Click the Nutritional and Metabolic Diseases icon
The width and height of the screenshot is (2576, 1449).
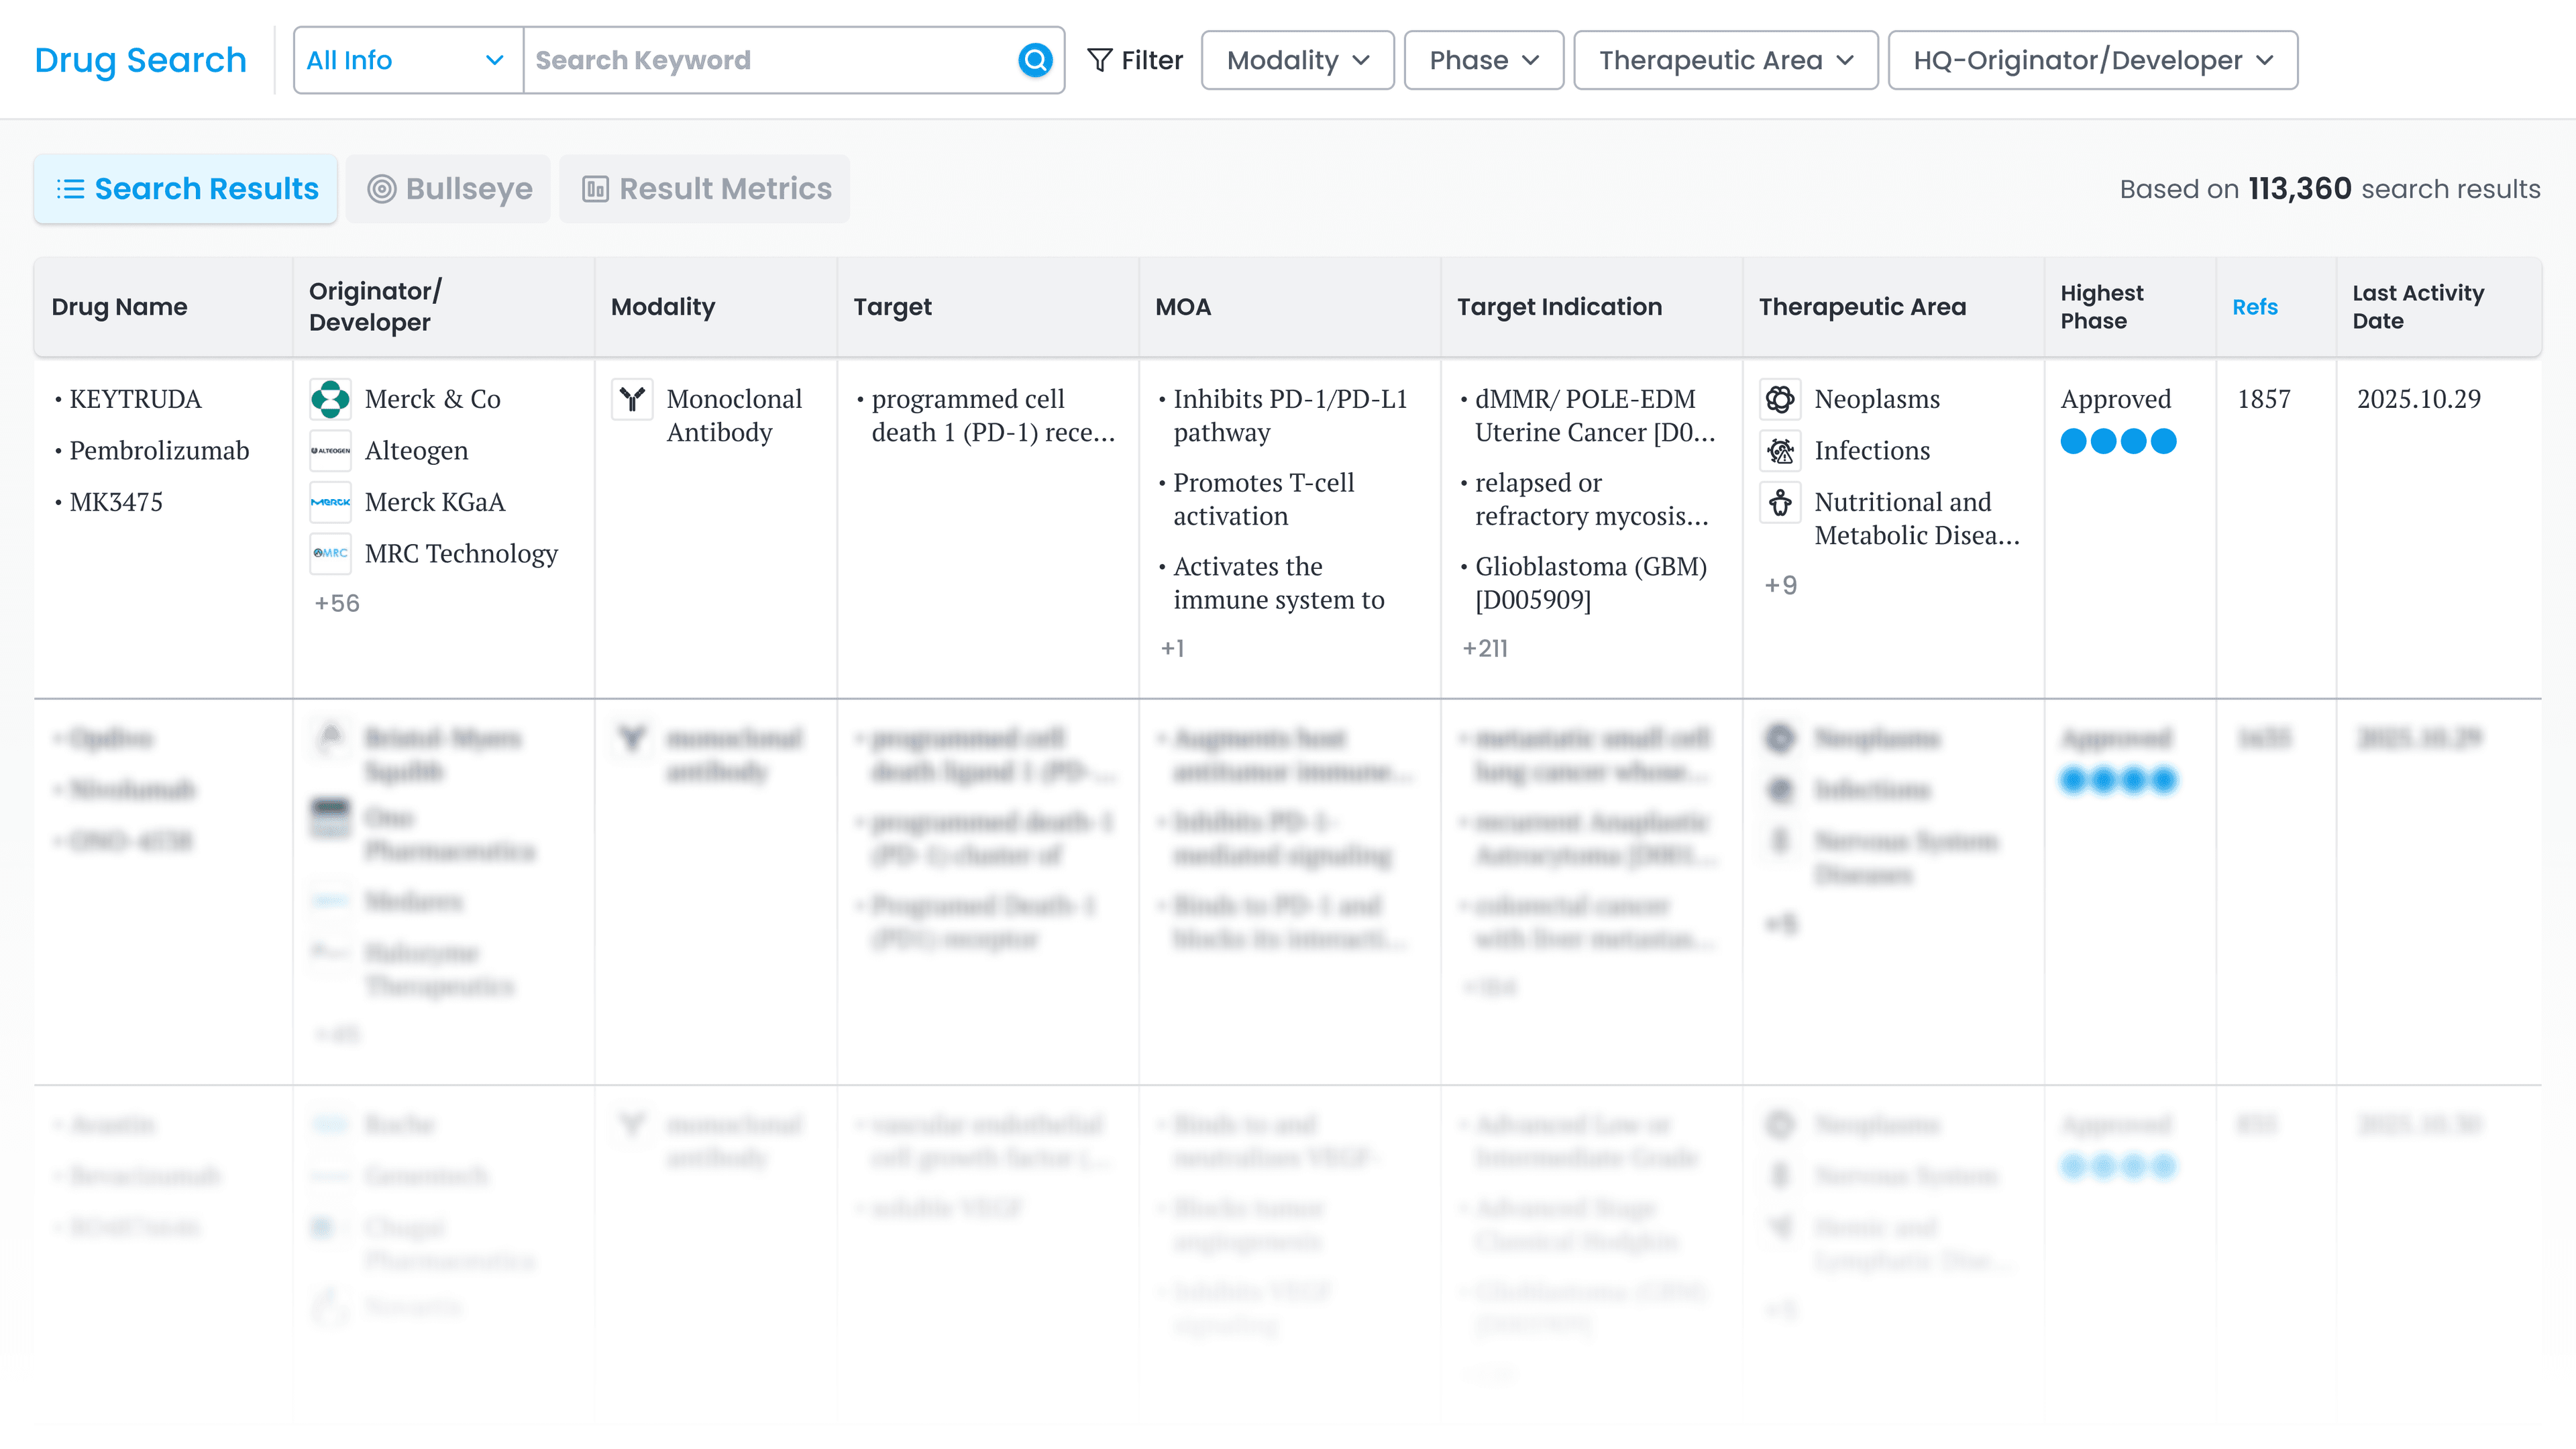tap(1780, 502)
